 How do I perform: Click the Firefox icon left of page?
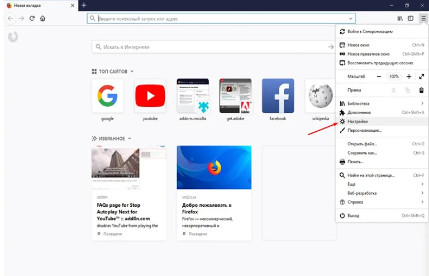pos(13,37)
